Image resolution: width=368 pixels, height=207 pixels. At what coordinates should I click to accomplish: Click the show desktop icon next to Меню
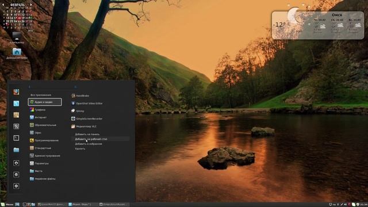17,205
